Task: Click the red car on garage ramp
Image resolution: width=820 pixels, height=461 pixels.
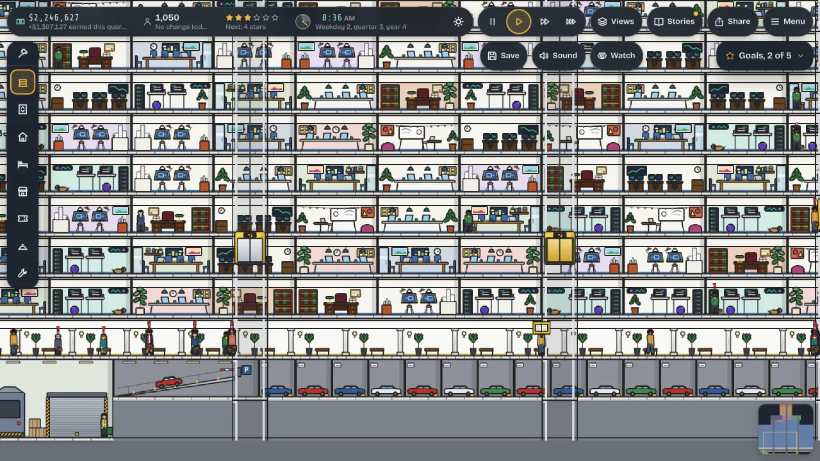Action: [x=168, y=382]
